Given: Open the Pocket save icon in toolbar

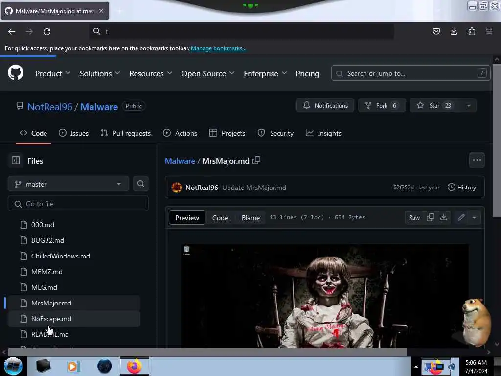Looking at the screenshot, I should coord(436,31).
